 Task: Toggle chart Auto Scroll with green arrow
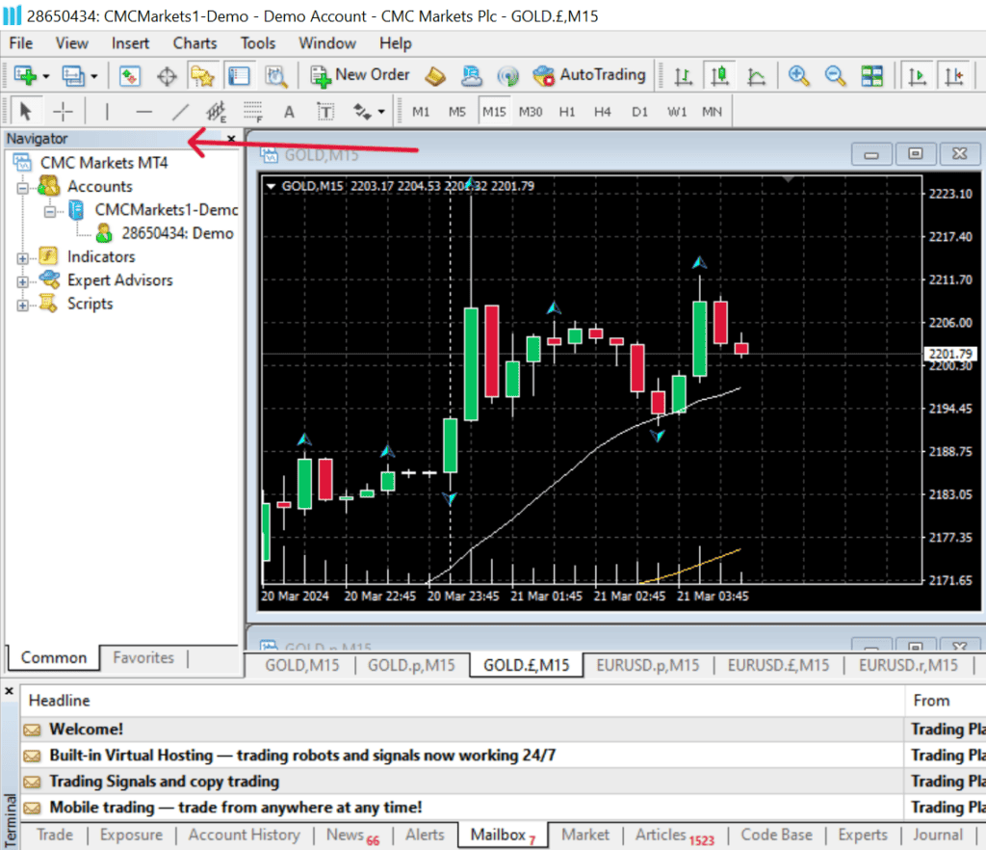[x=918, y=76]
